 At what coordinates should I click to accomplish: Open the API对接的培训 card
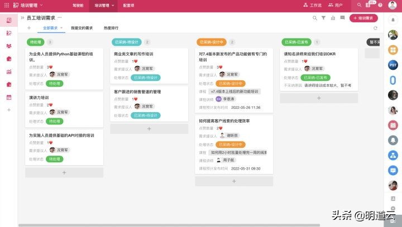point(64,147)
